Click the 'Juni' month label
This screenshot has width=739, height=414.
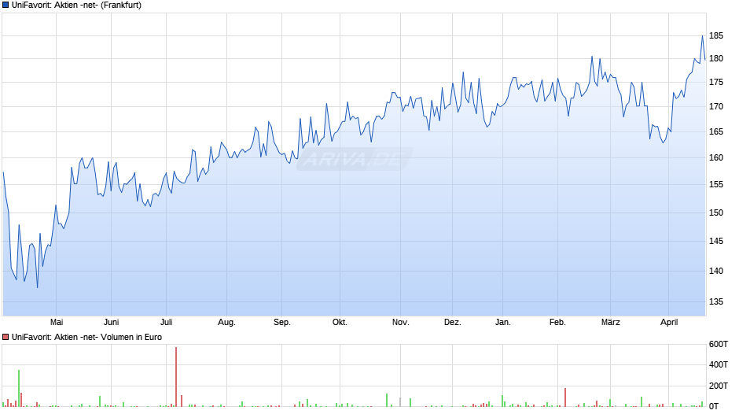pyautogui.click(x=111, y=322)
